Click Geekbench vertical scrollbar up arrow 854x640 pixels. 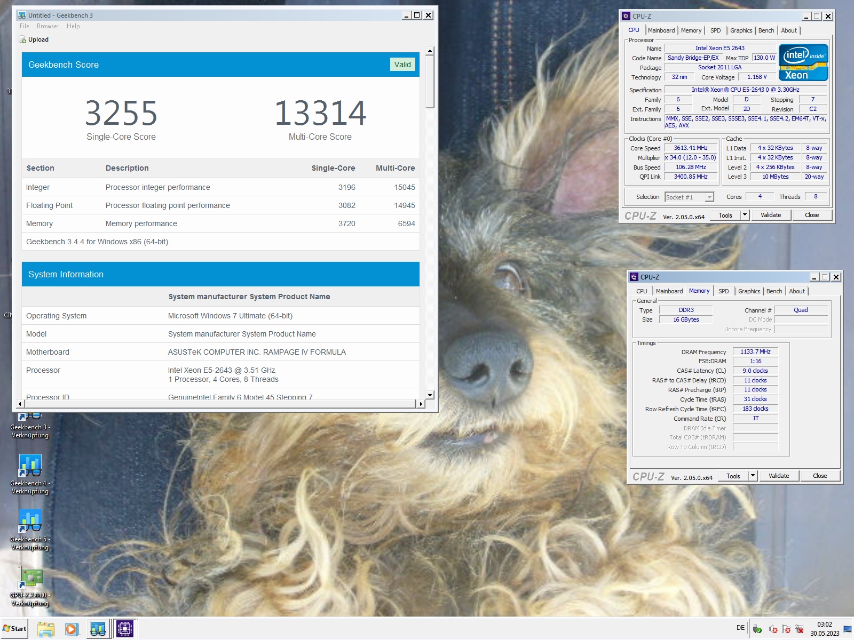(430, 51)
